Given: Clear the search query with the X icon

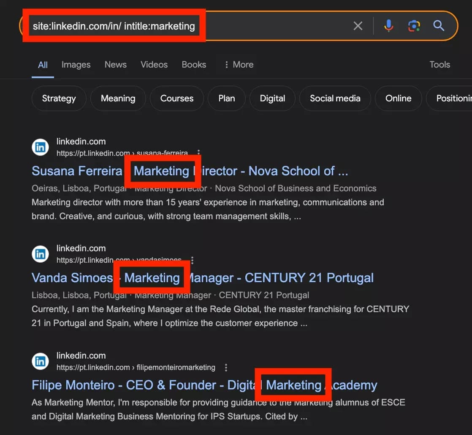Looking at the screenshot, I should pos(358,25).
